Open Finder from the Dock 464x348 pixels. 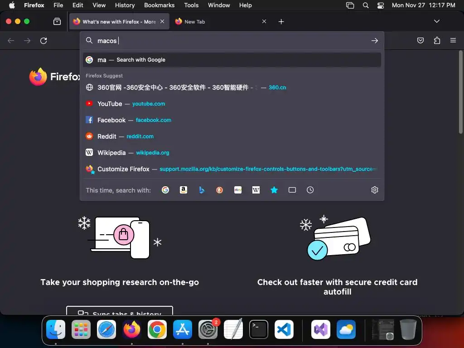(56, 329)
